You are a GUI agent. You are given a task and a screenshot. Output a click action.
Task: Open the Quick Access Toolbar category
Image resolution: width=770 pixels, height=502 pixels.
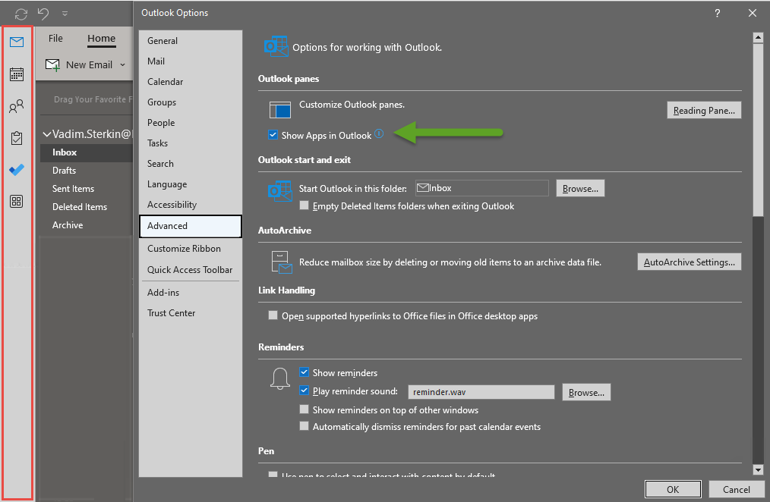[191, 270]
